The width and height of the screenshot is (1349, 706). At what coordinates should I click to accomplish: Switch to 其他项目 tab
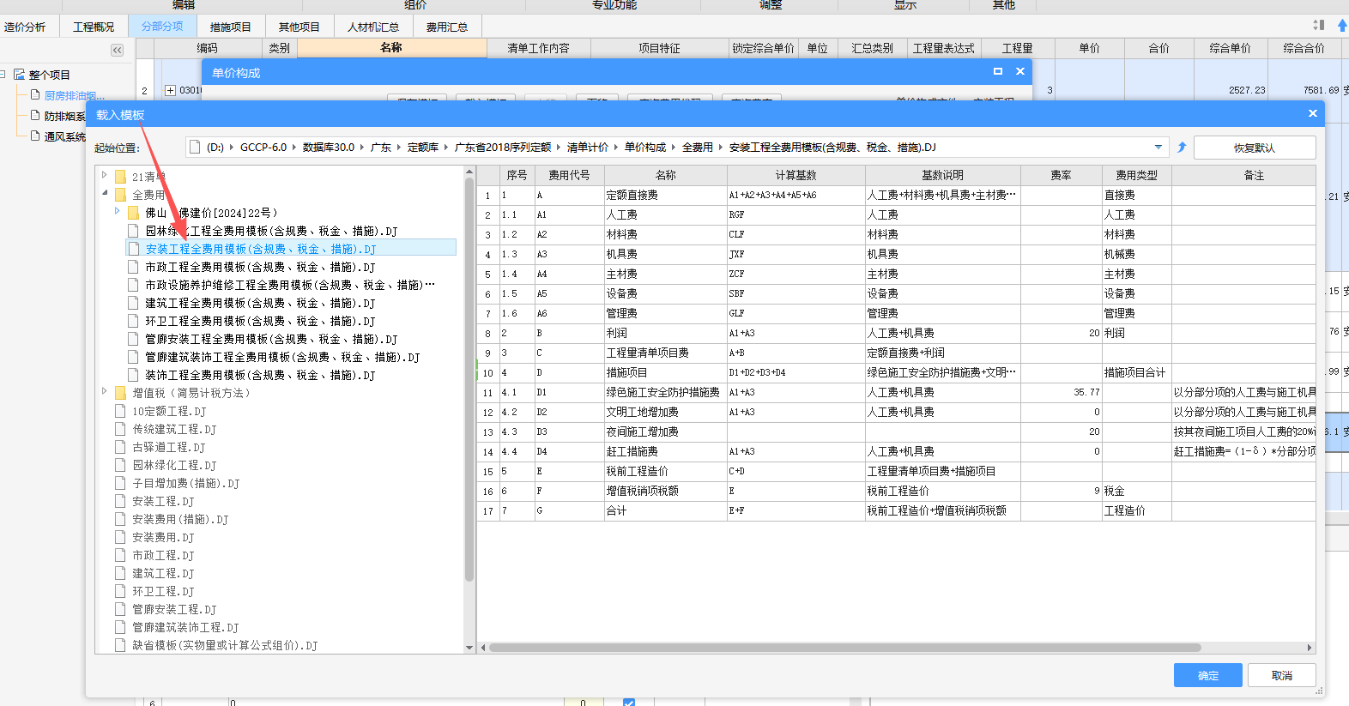click(299, 27)
